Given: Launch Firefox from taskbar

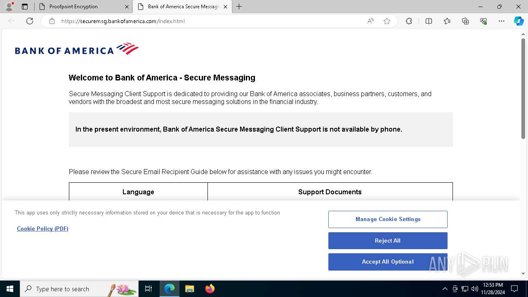Looking at the screenshot, I should (x=210, y=289).
